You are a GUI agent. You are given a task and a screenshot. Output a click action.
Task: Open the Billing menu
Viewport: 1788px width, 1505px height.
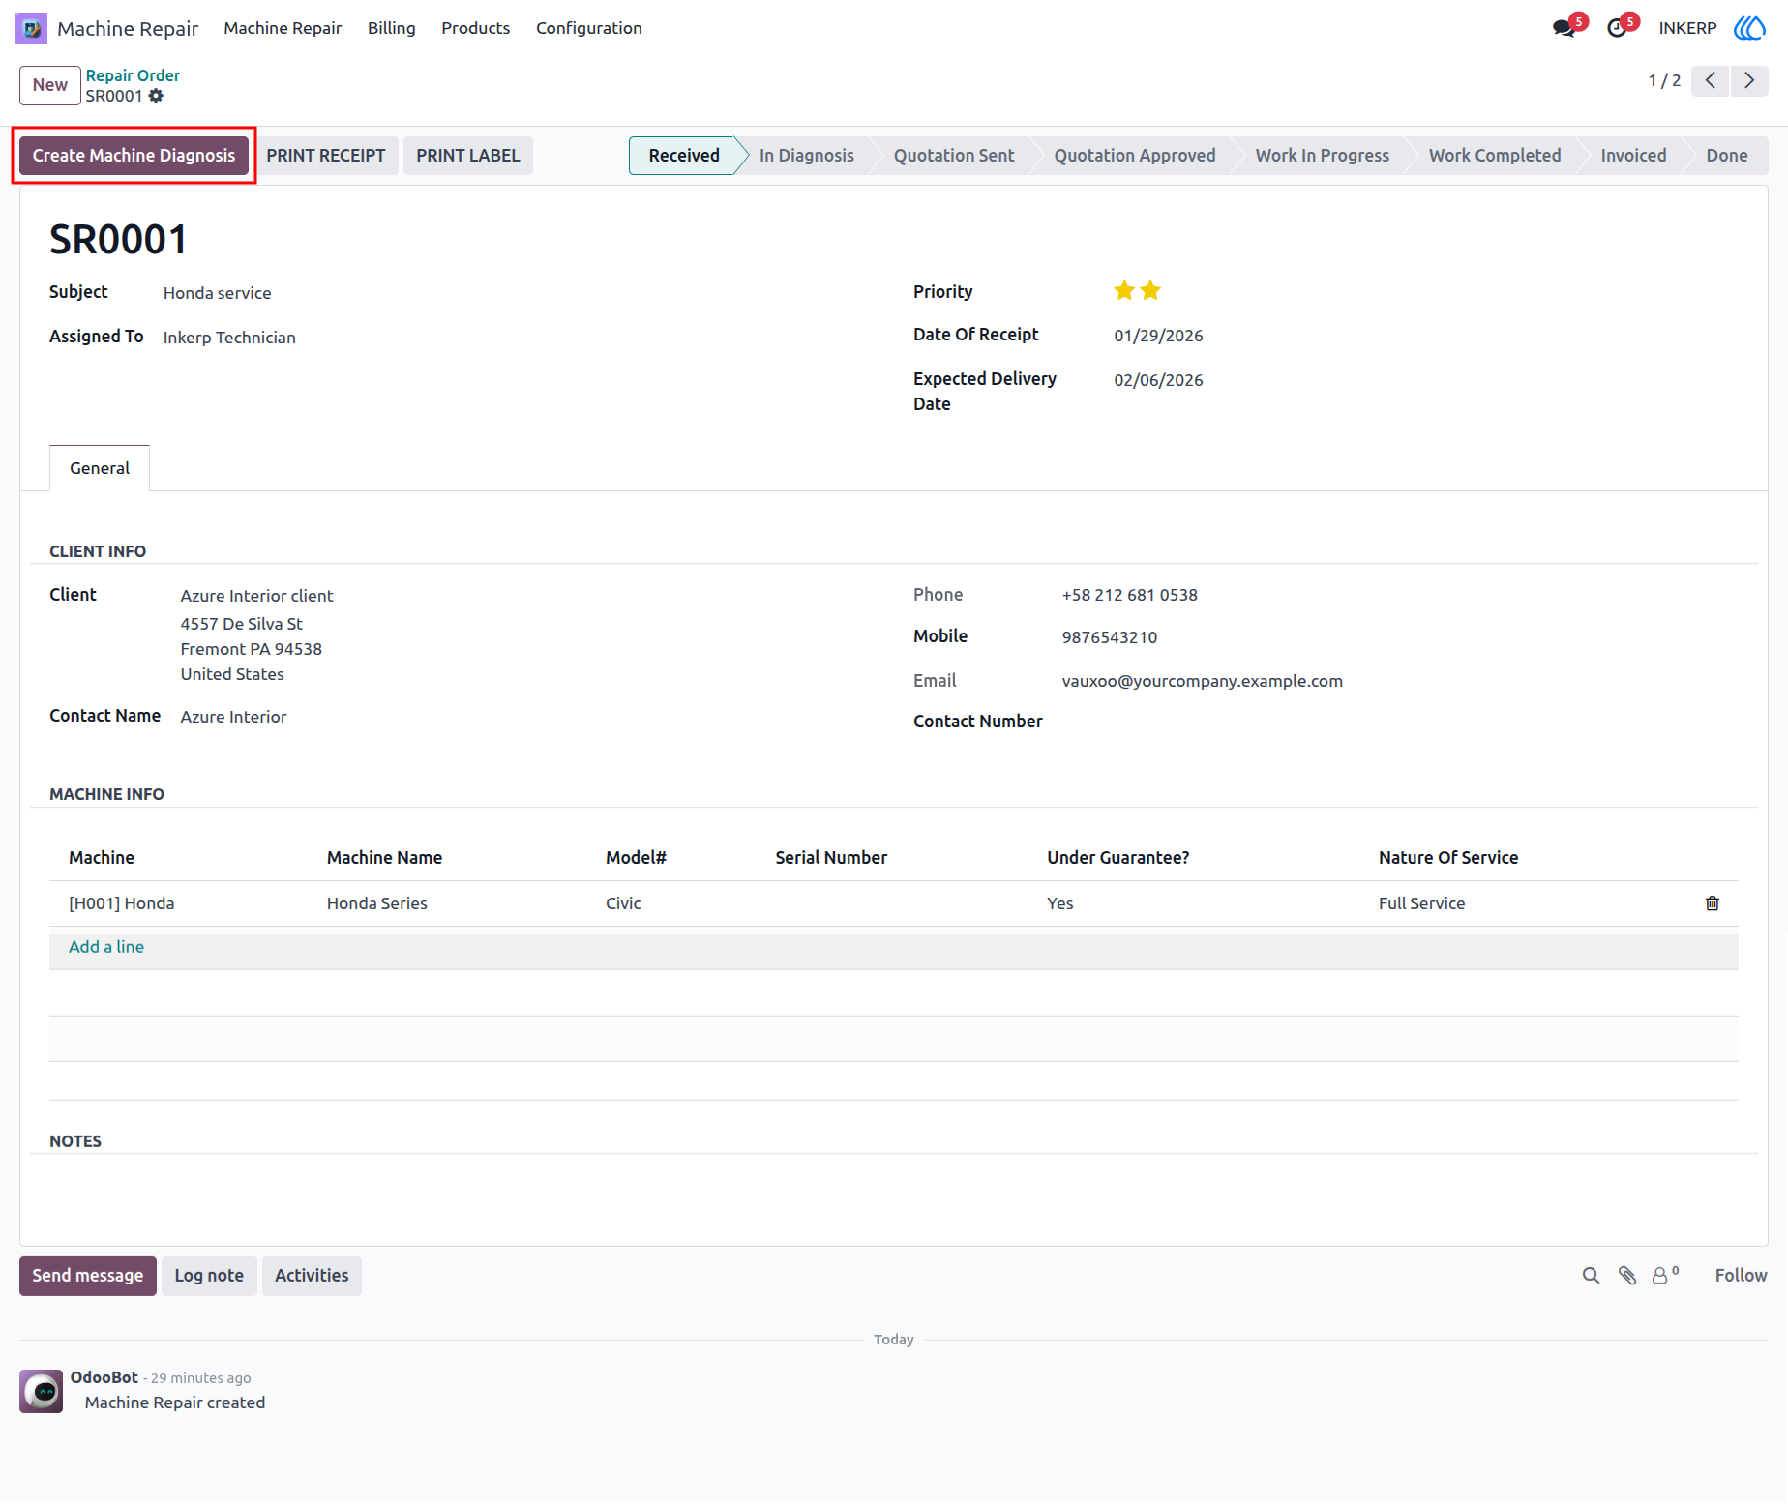pyautogui.click(x=392, y=28)
